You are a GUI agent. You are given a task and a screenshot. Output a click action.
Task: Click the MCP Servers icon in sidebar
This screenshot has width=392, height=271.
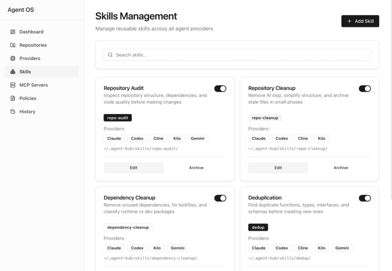(13, 85)
